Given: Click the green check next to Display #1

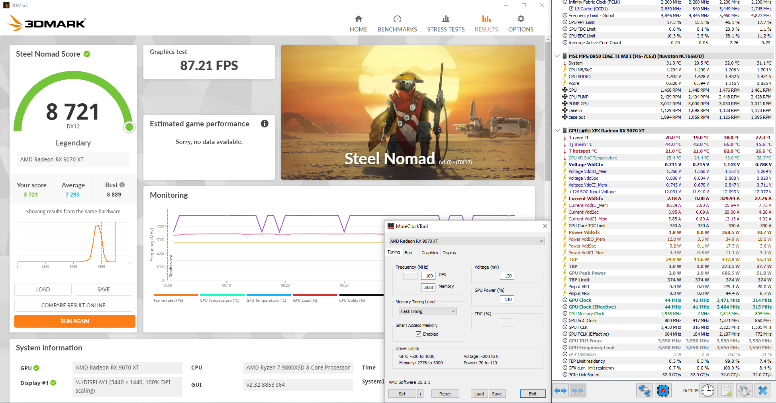Looking at the screenshot, I should pyautogui.click(x=53, y=383).
